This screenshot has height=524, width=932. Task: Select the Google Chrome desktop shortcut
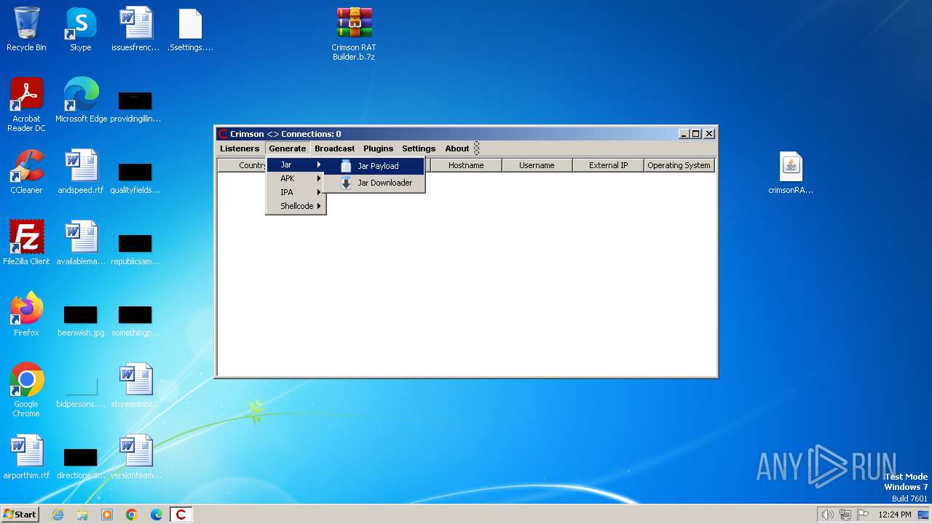26,391
